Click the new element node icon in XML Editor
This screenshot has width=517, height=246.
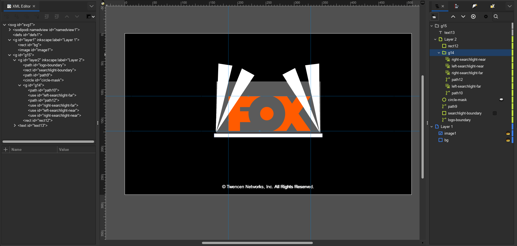(x=7, y=17)
